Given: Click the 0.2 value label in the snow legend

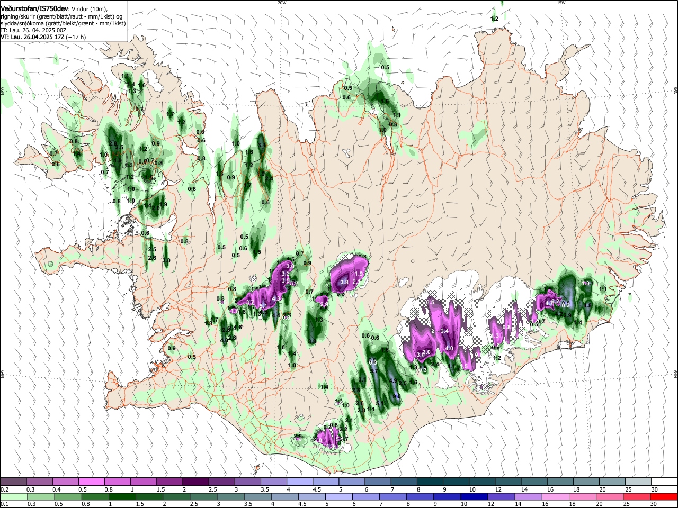Looking at the screenshot, I should coord(4,489).
